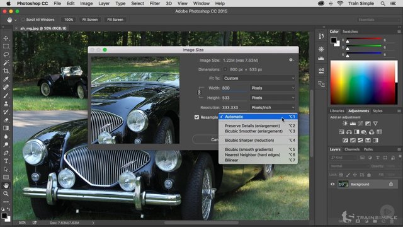Select the Brush tool
Viewport: 403px width, 227px height.
[x=6, y=96]
